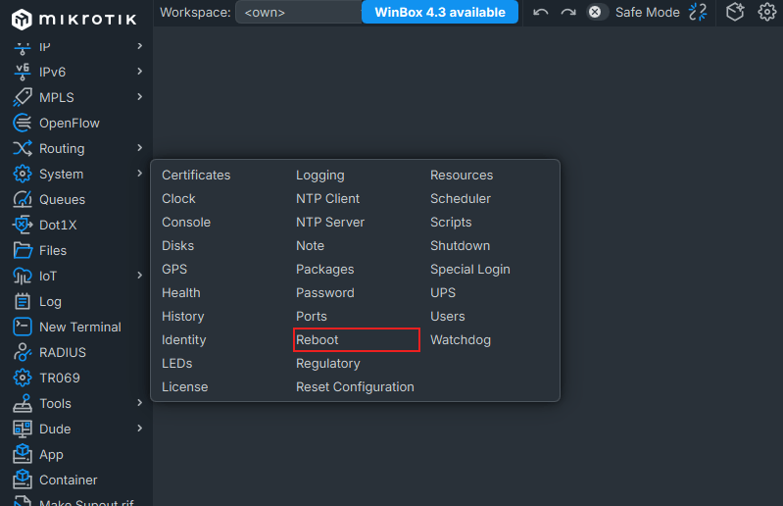Open Console from System menu
Screen dimensions: 783x506
point(186,223)
